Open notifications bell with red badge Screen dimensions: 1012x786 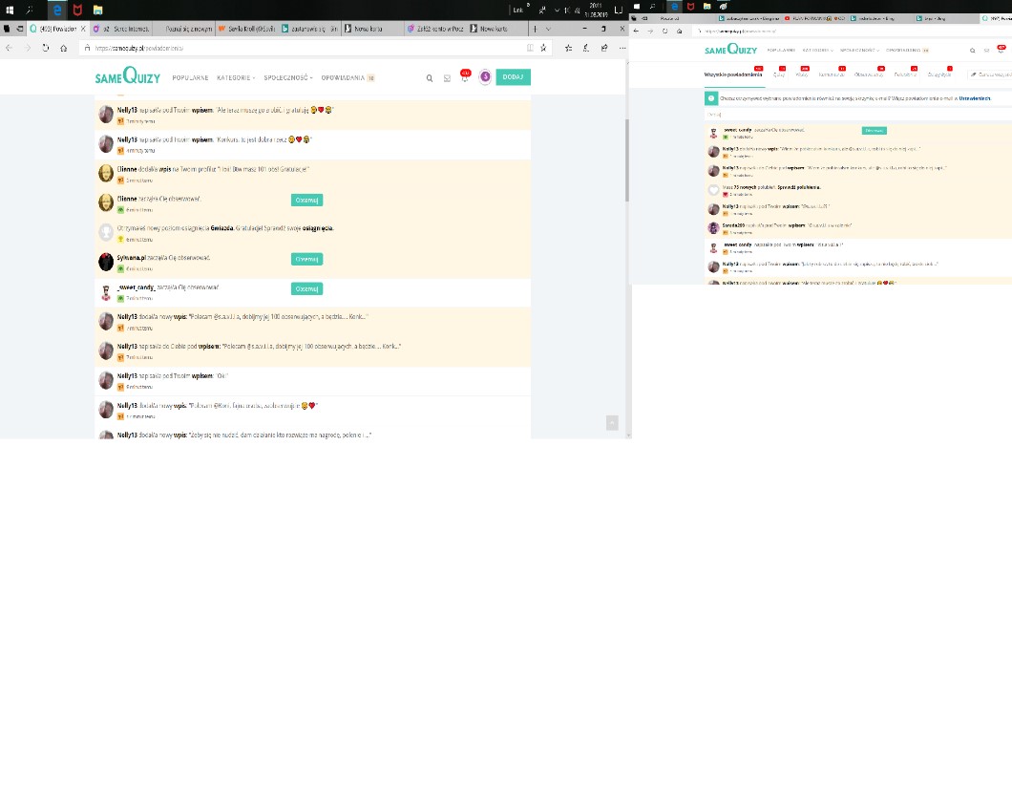(465, 77)
